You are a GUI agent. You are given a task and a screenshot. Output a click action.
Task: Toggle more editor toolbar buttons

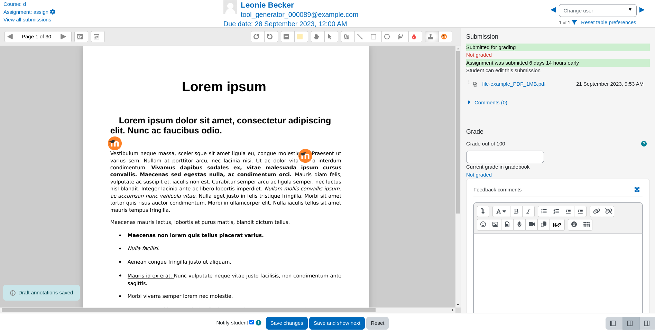pyautogui.click(x=483, y=211)
